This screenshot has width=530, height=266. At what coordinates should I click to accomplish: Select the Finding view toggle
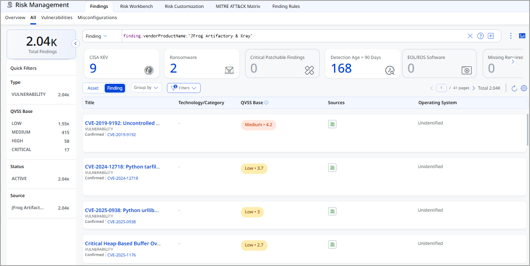[115, 88]
